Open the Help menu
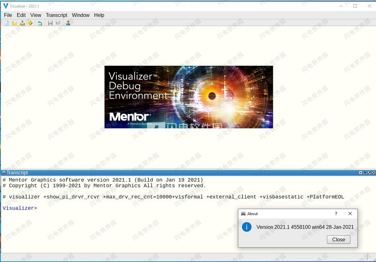This screenshot has height=262, width=376. (x=99, y=15)
